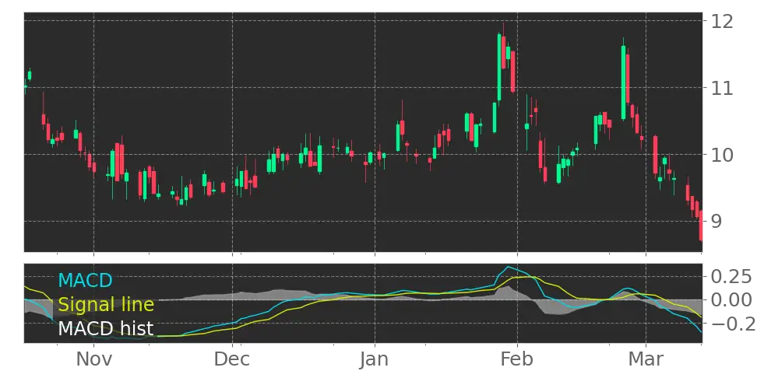Toggle the MACD hist legend entry
Screen dimensions: 757x378
105,328
